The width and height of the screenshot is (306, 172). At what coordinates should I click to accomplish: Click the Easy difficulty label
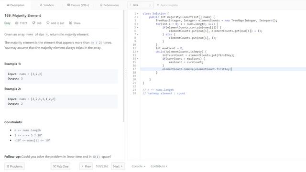7,23
